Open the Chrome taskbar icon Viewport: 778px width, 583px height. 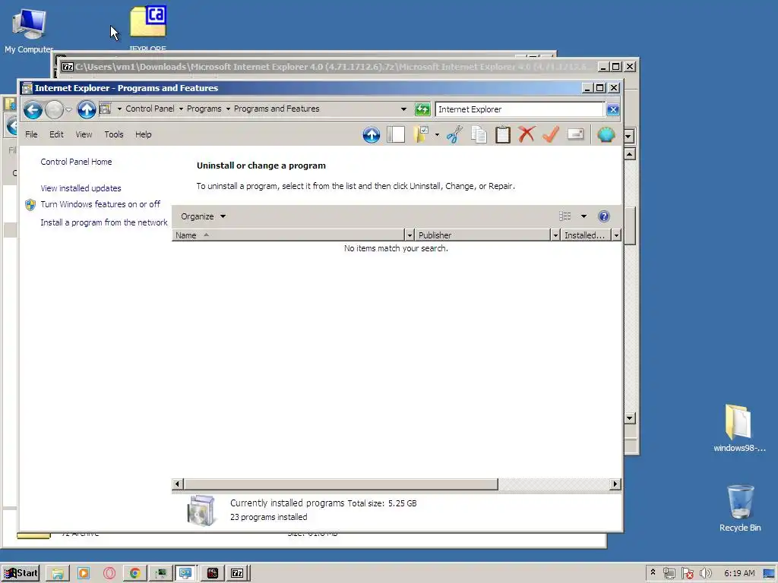click(135, 573)
